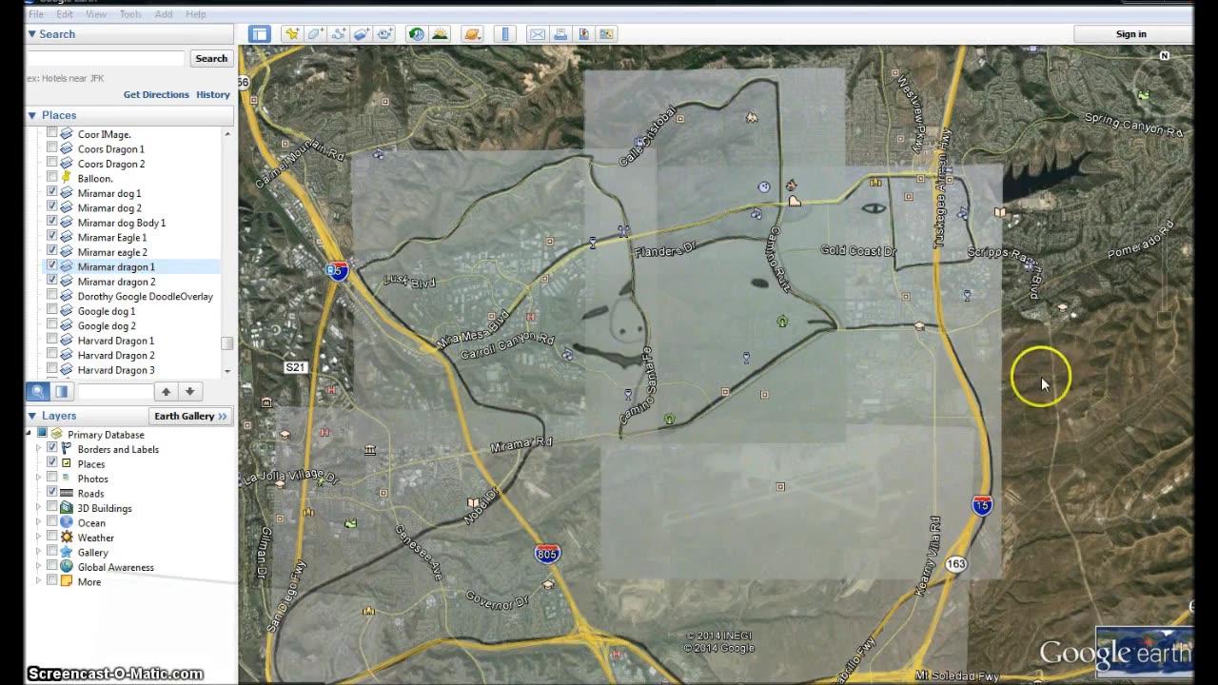The image size is (1218, 685).
Task: Select the Add Polygon tool
Action: click(x=315, y=34)
